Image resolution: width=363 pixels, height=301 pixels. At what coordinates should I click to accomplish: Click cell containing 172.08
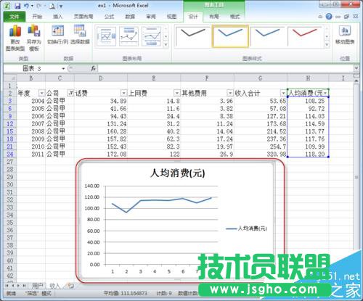point(101,154)
